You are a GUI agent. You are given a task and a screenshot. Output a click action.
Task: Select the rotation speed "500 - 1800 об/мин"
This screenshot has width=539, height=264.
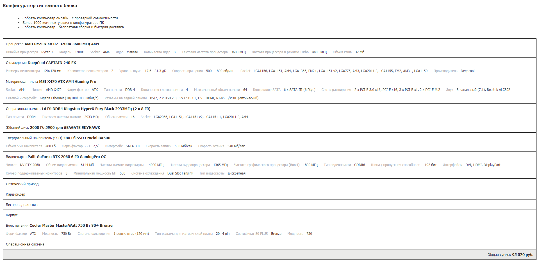point(220,71)
